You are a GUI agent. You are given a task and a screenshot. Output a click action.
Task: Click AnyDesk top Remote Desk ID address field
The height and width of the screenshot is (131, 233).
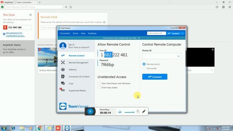(33, 7)
